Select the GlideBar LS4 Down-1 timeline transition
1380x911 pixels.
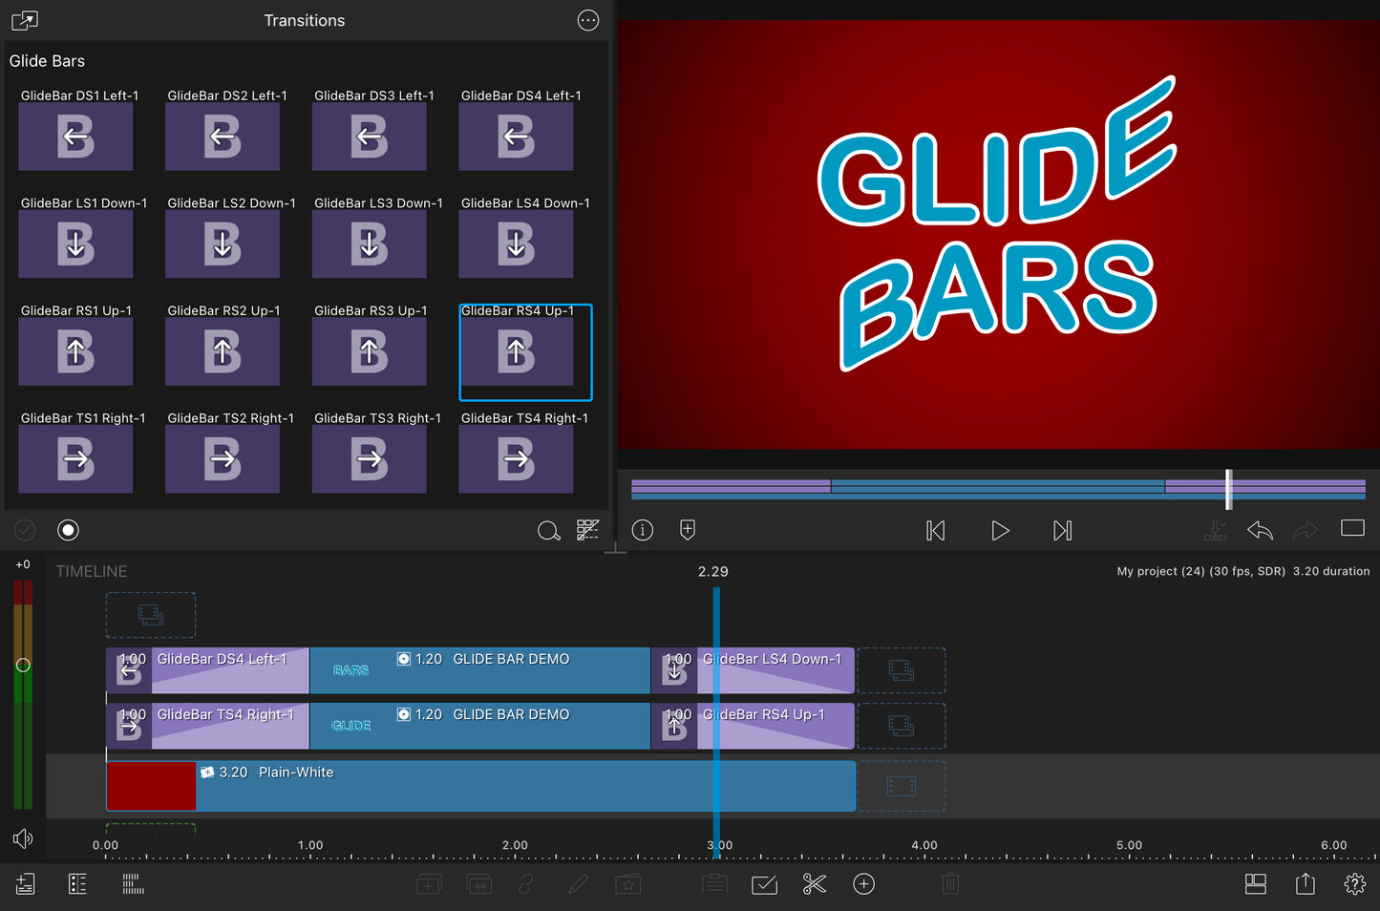tap(753, 670)
